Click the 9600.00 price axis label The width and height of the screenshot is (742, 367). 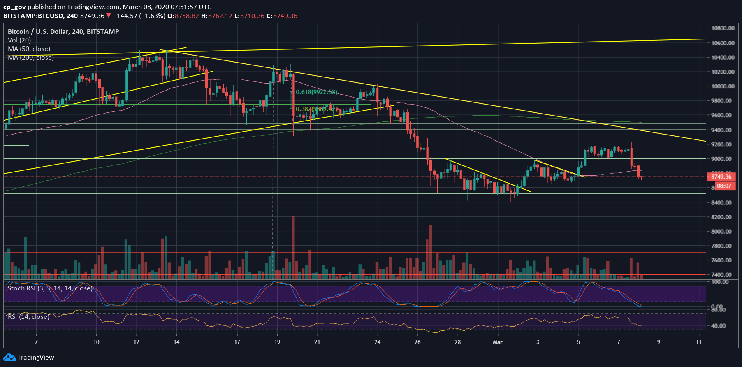coord(721,115)
